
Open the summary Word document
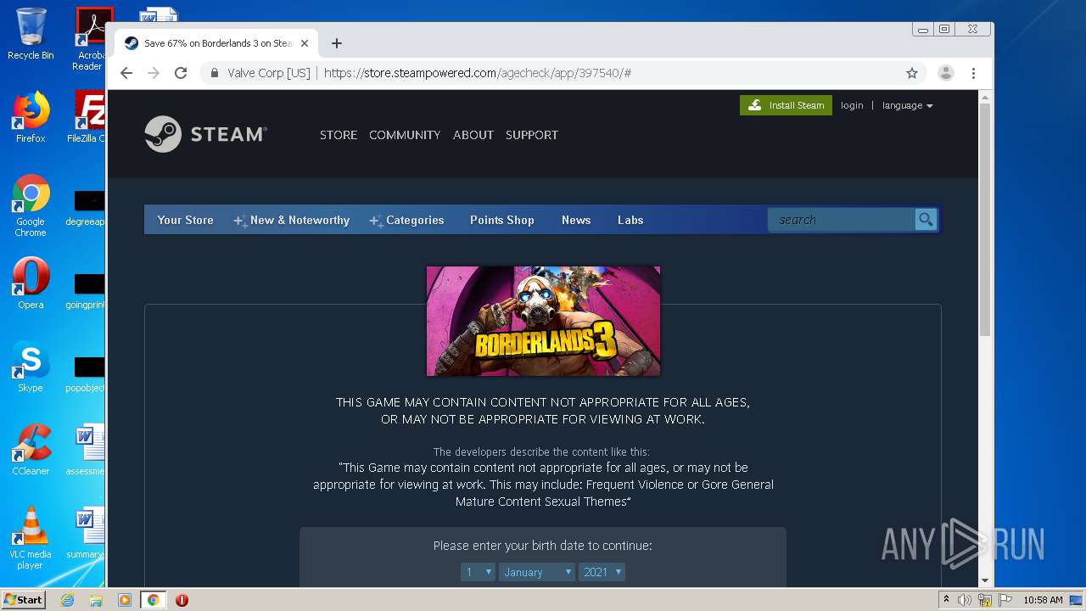(x=87, y=533)
